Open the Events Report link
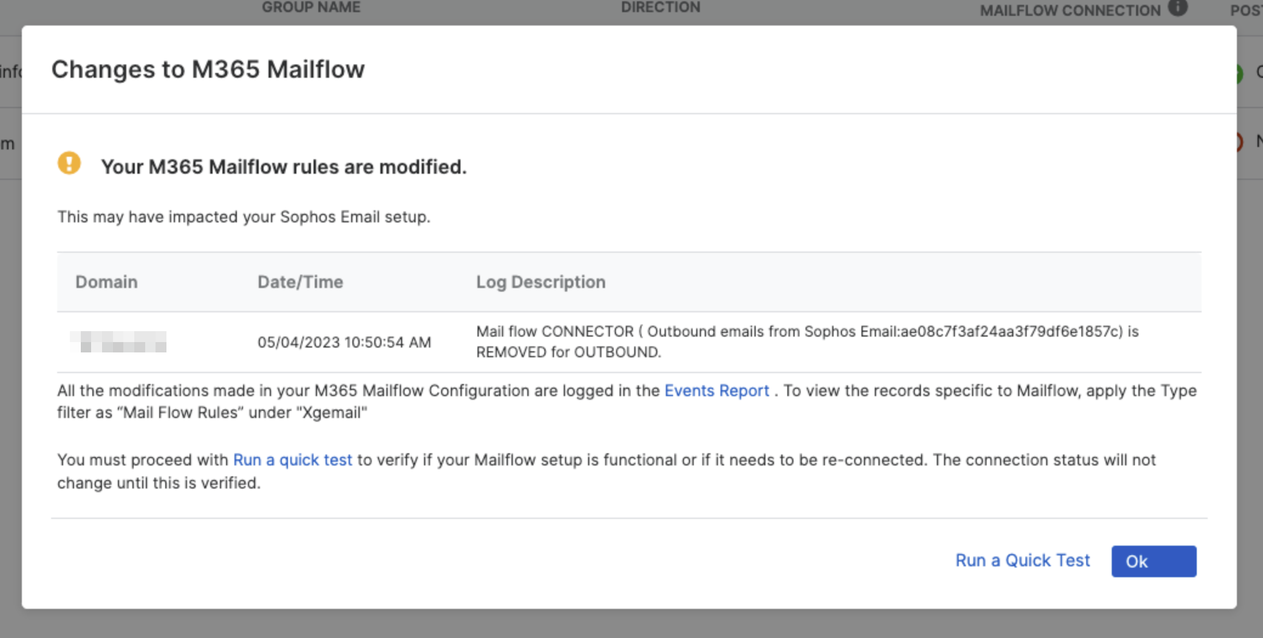The height and width of the screenshot is (638, 1263). (x=716, y=391)
